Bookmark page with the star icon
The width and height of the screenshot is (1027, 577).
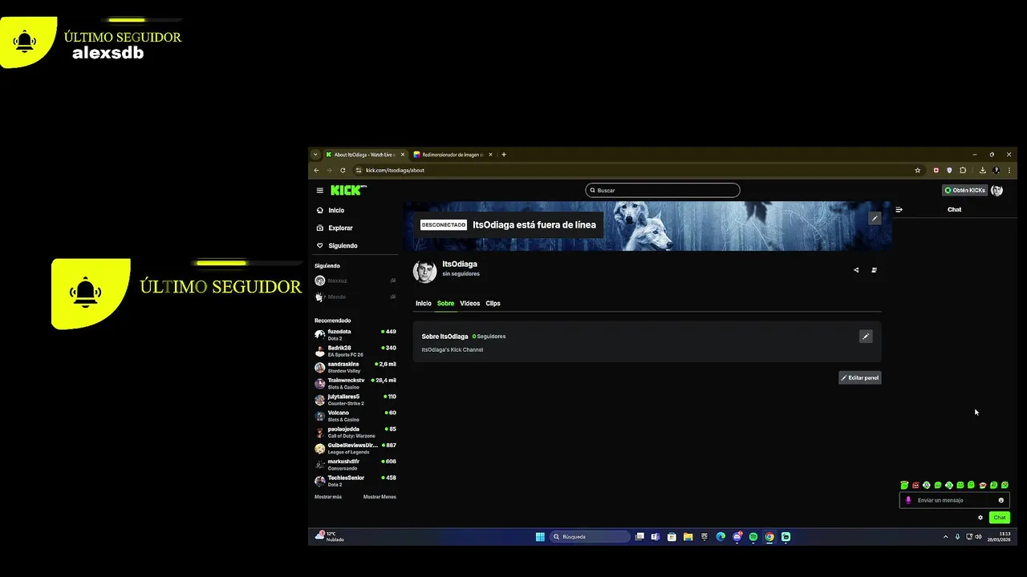pyautogui.click(x=917, y=170)
